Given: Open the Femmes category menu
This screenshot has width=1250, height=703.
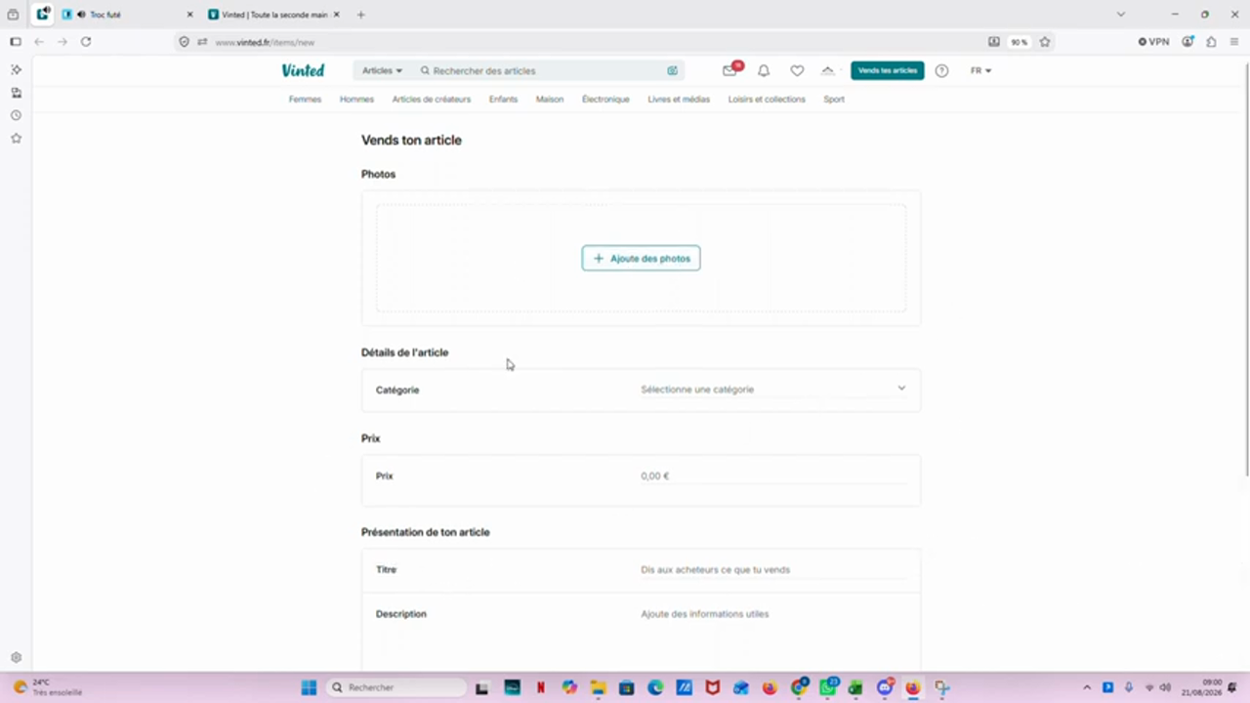Looking at the screenshot, I should (x=305, y=99).
